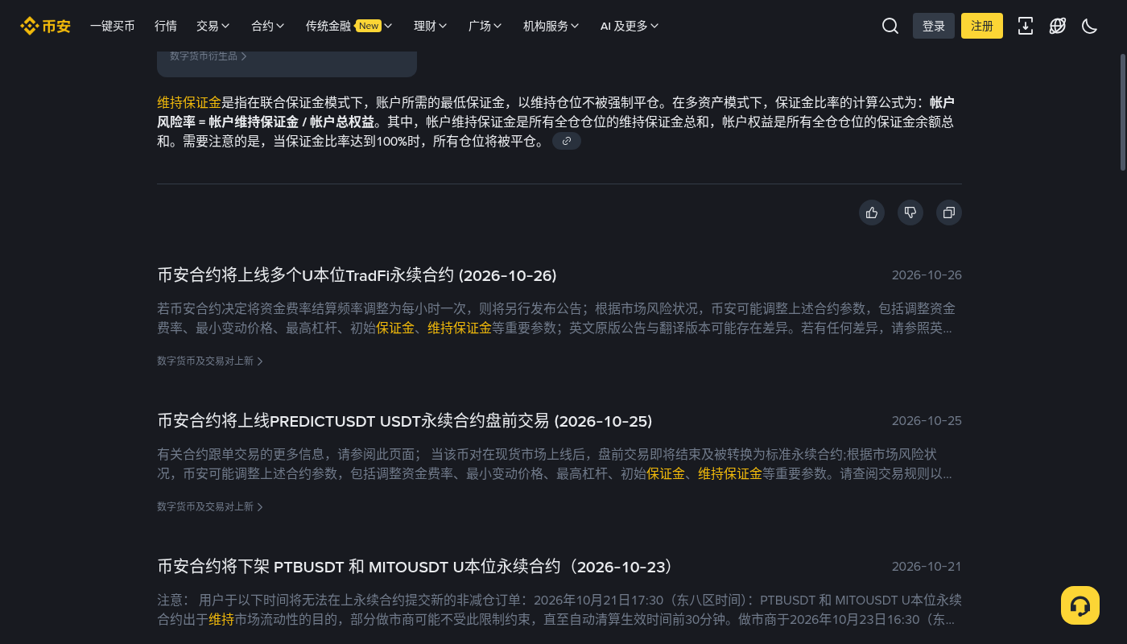Click the 注册 button
Screen dimensions: 1127x644
click(982, 26)
